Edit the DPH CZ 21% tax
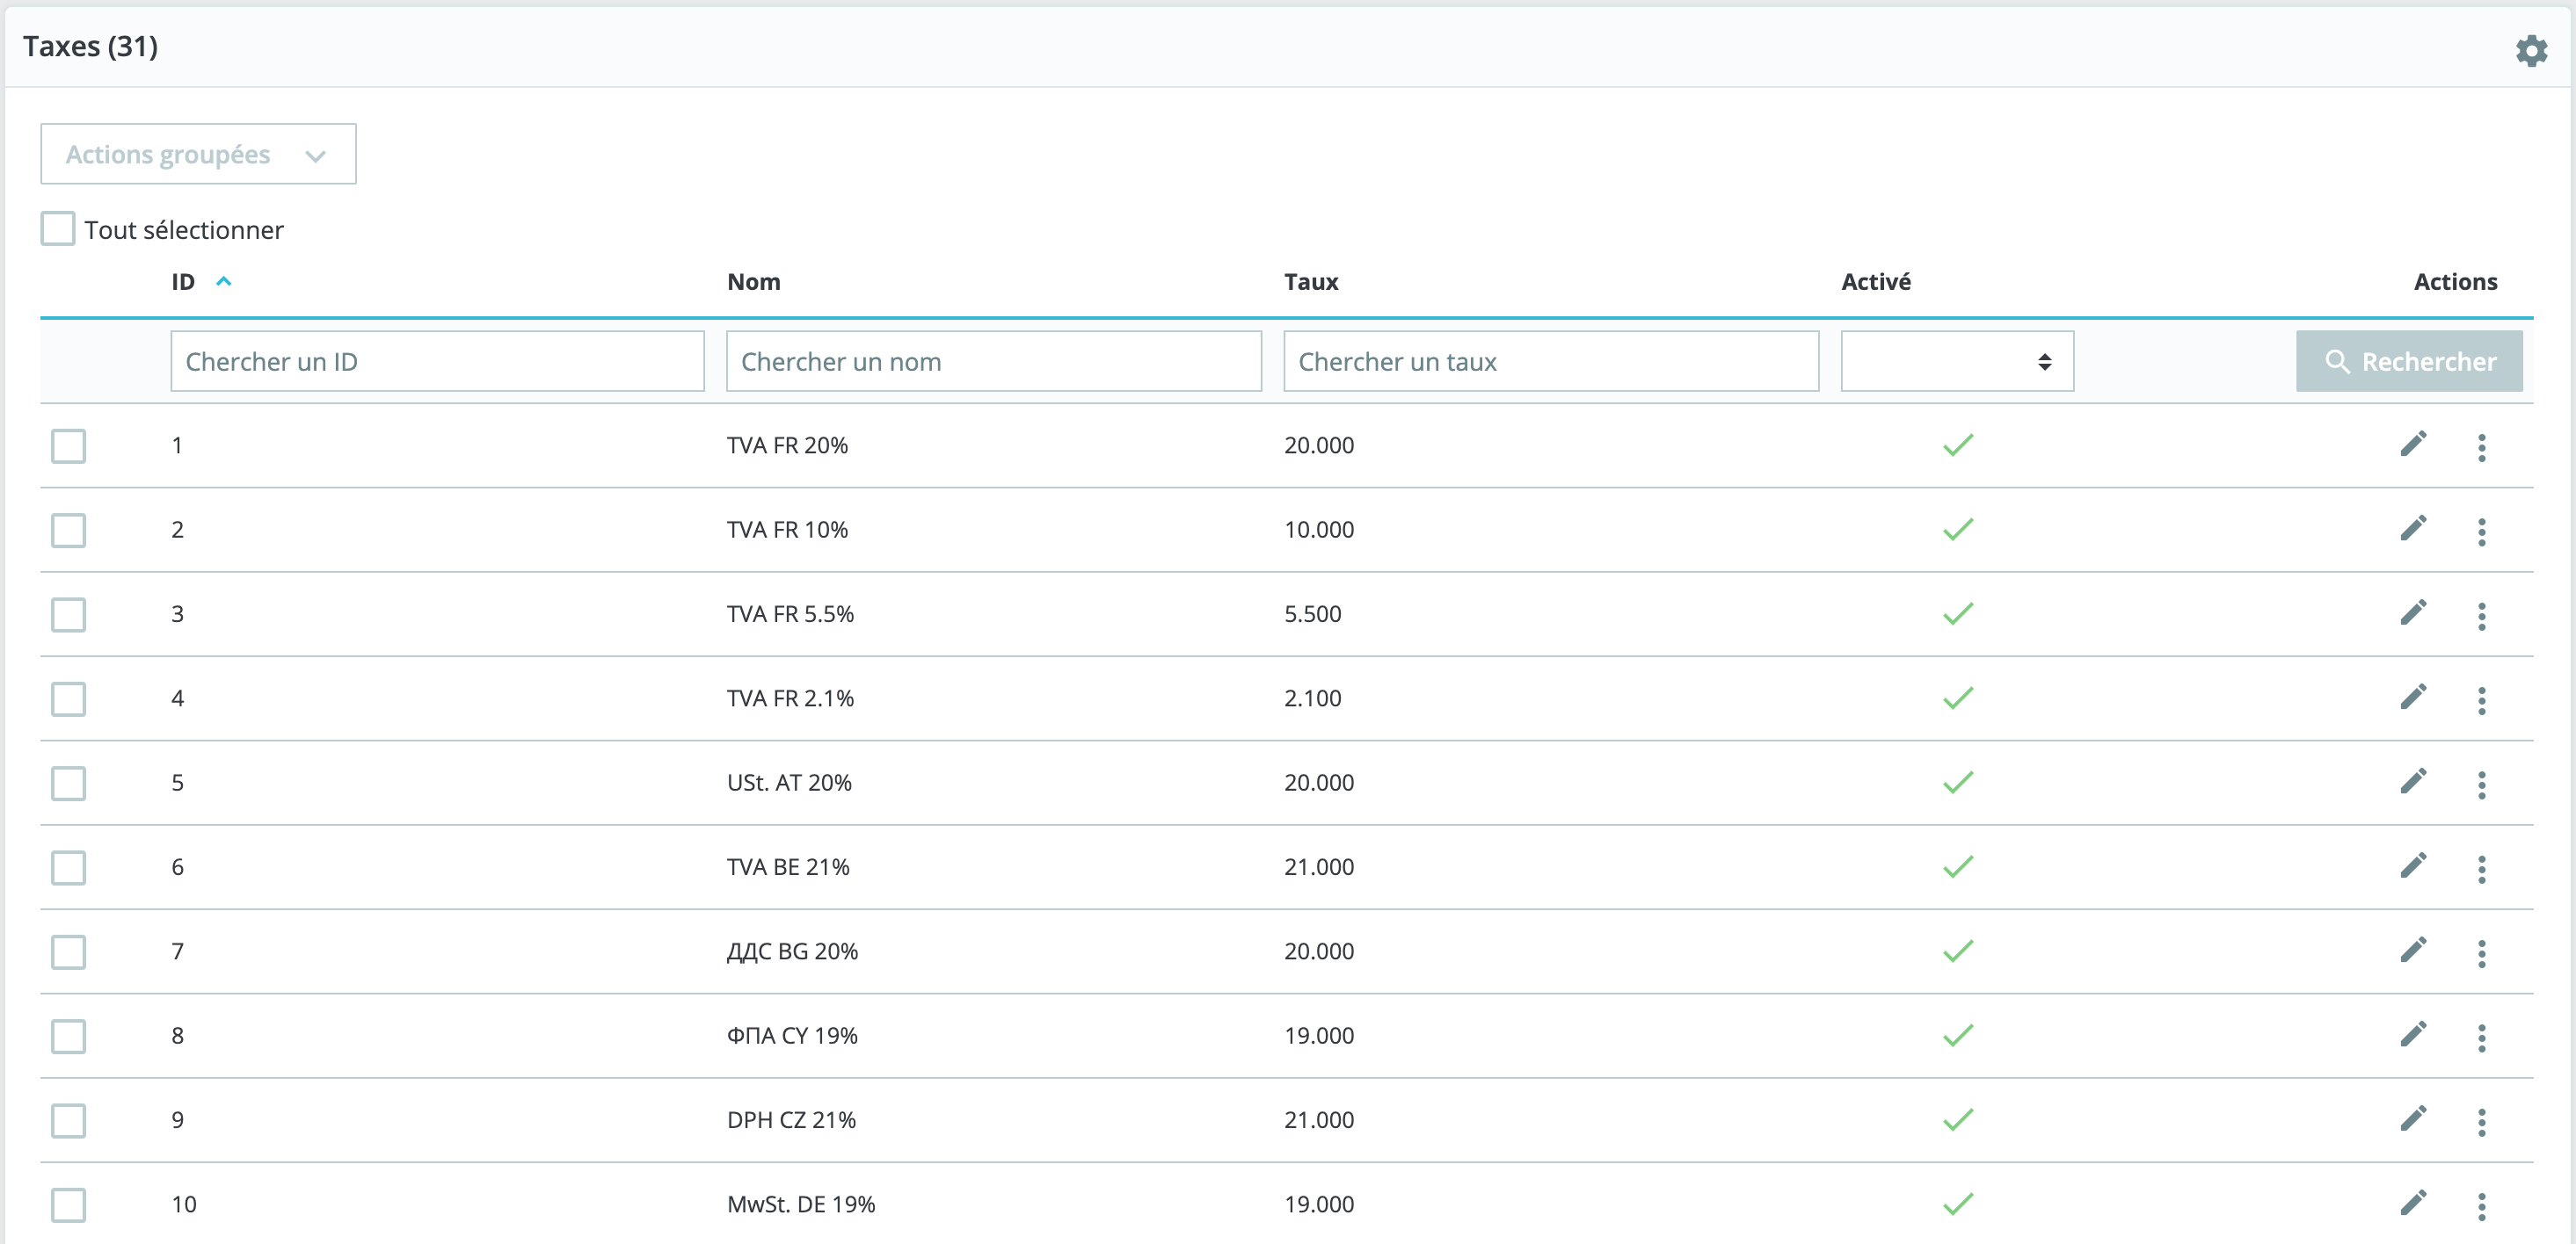This screenshot has width=2576, height=1244. point(2413,1119)
